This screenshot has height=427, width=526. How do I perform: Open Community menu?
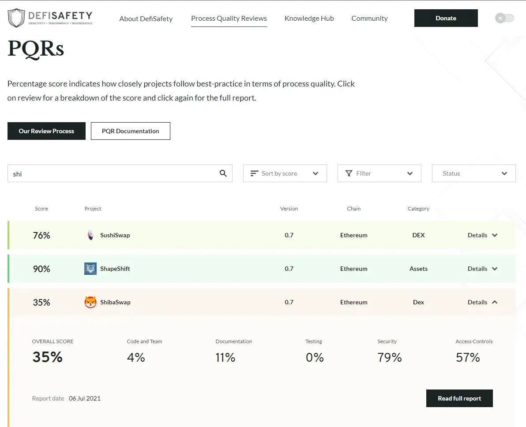click(369, 19)
